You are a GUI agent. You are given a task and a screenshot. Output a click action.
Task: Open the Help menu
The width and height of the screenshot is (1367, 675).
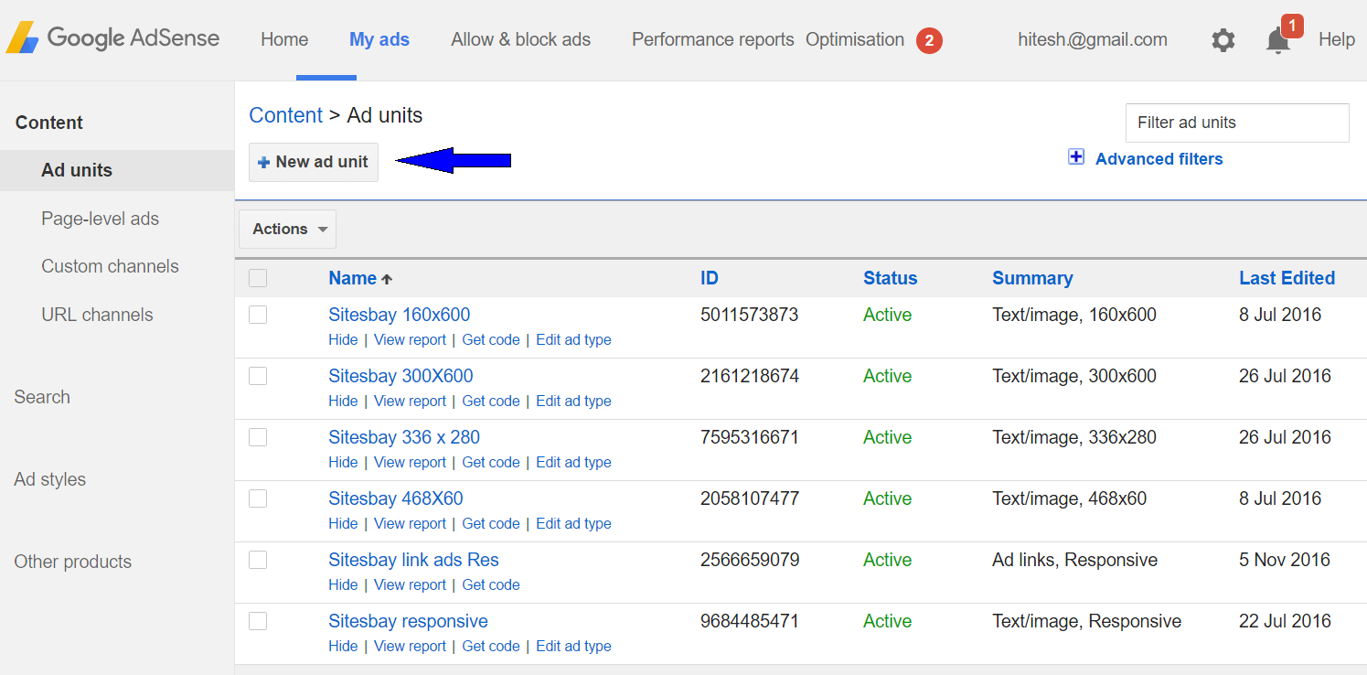click(1336, 39)
